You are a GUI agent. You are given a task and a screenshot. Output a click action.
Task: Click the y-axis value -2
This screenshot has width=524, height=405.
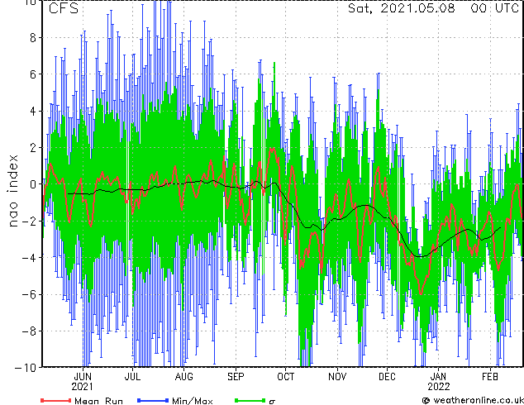coord(29,221)
